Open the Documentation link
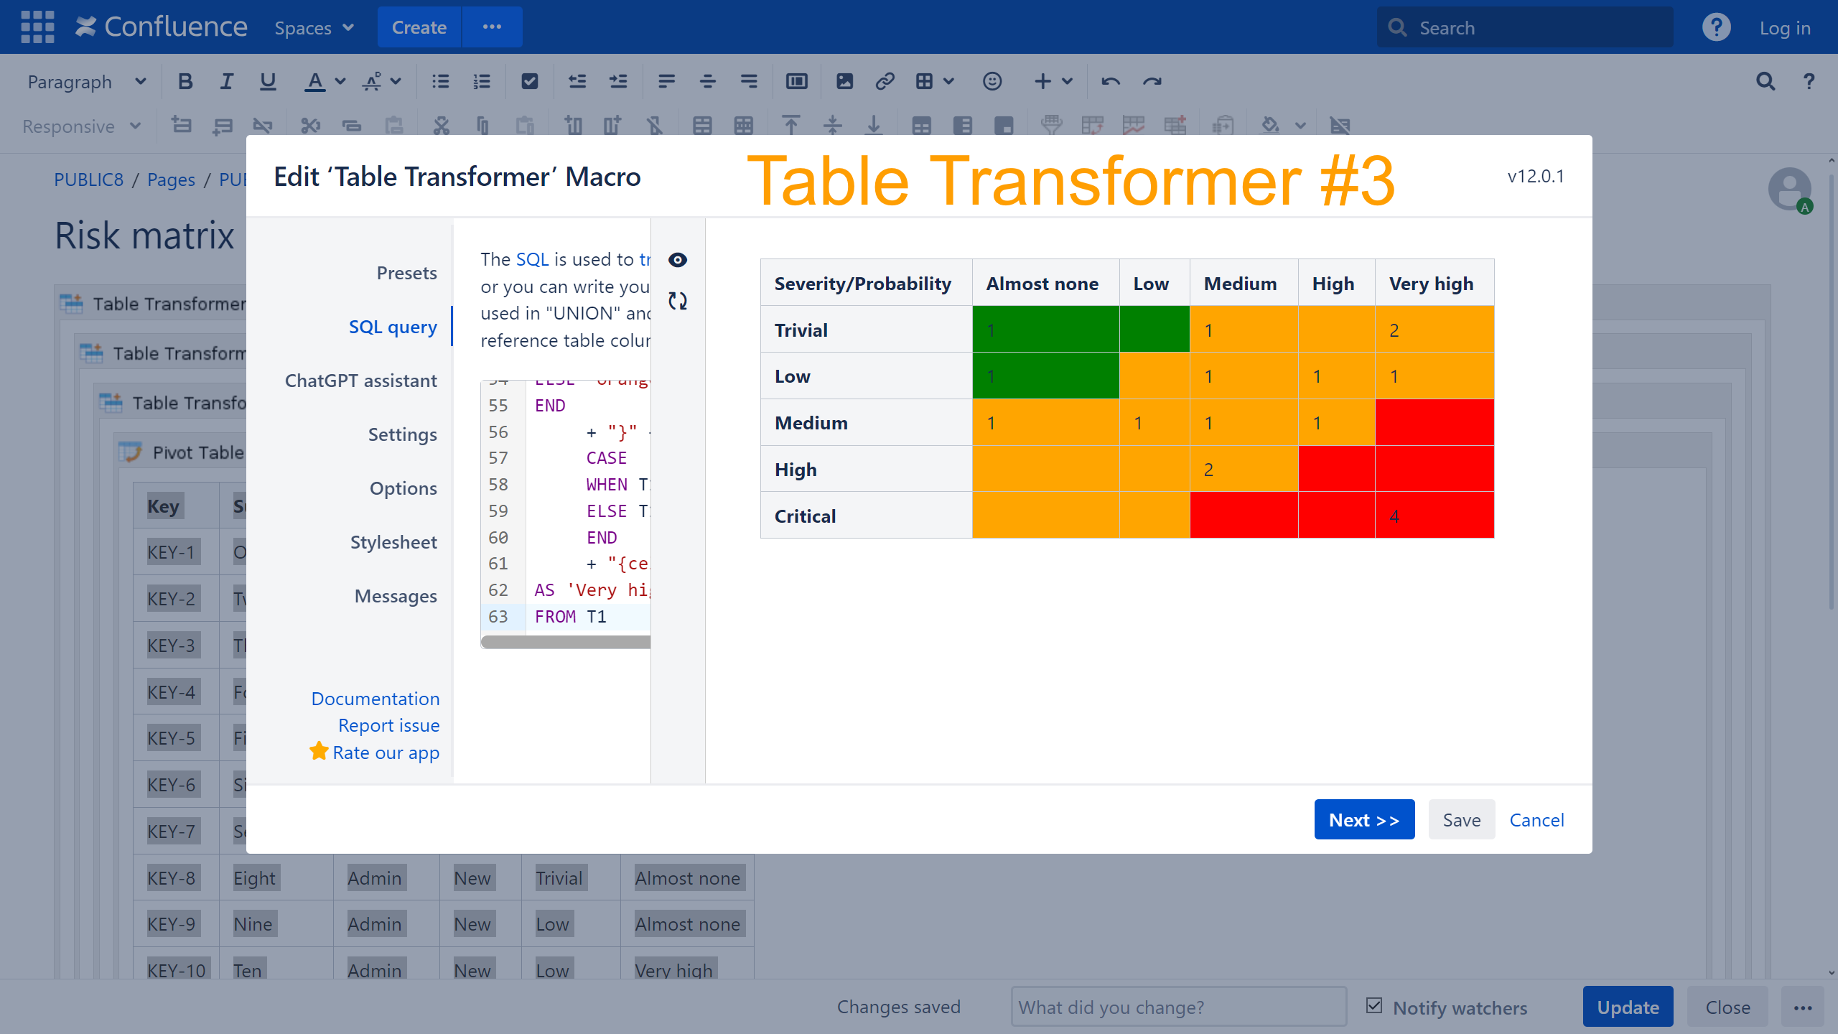 [x=375, y=699]
